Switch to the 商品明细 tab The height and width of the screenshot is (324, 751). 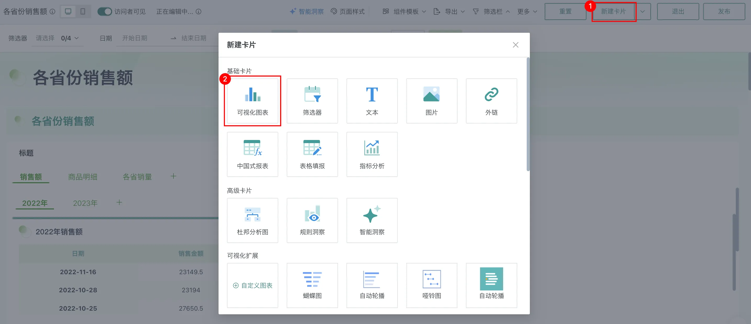(x=83, y=177)
